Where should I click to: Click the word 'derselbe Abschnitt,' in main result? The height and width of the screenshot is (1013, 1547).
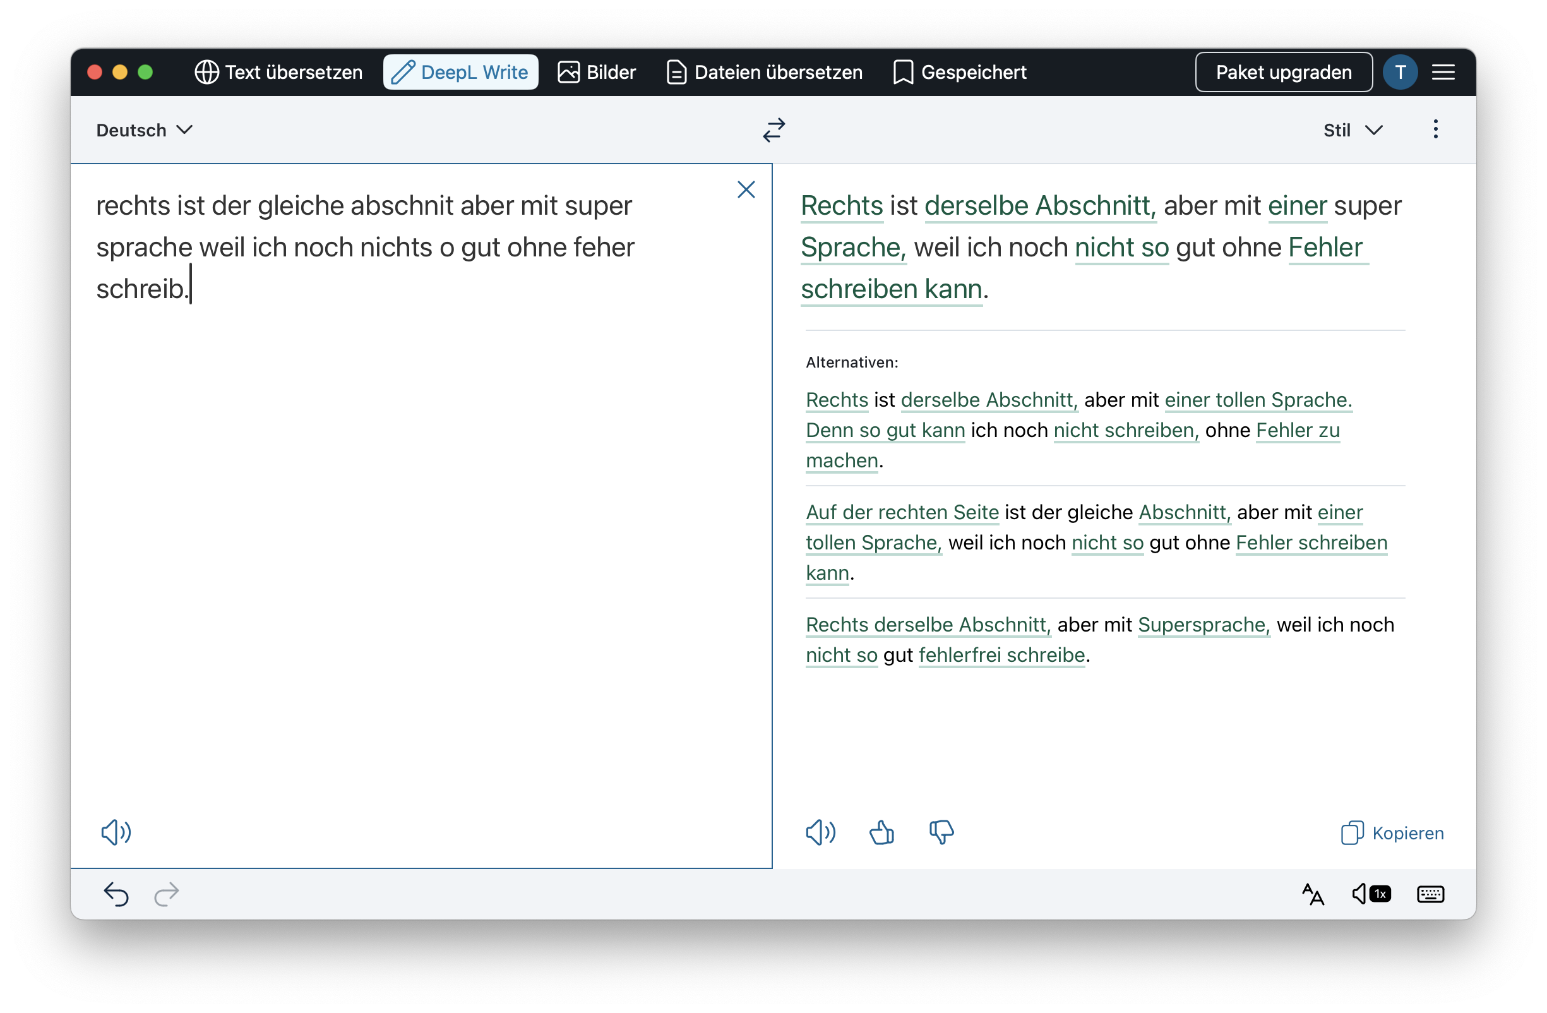[x=1040, y=205]
